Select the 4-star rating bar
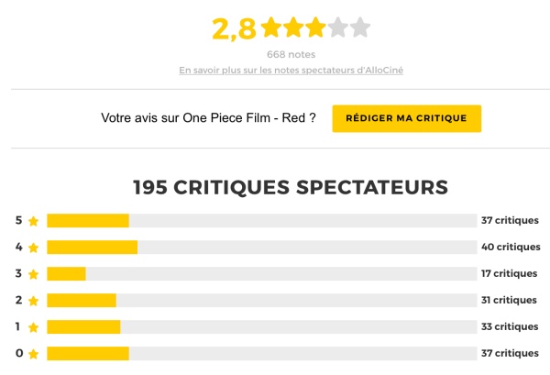This screenshot has height=375, width=550. coord(93,248)
